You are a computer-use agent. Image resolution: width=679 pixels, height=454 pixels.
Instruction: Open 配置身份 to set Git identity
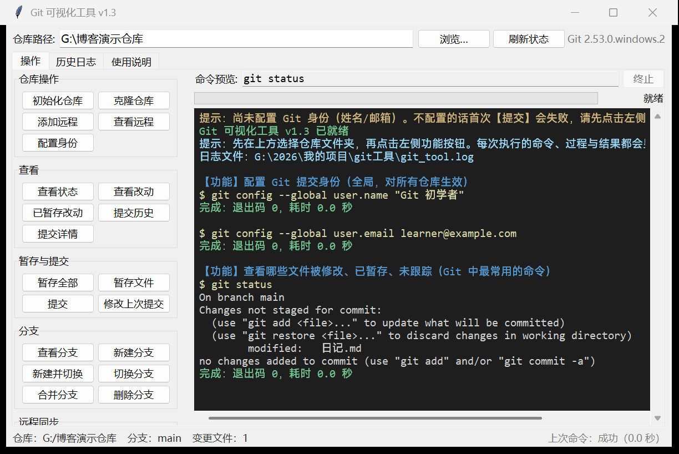(58, 143)
